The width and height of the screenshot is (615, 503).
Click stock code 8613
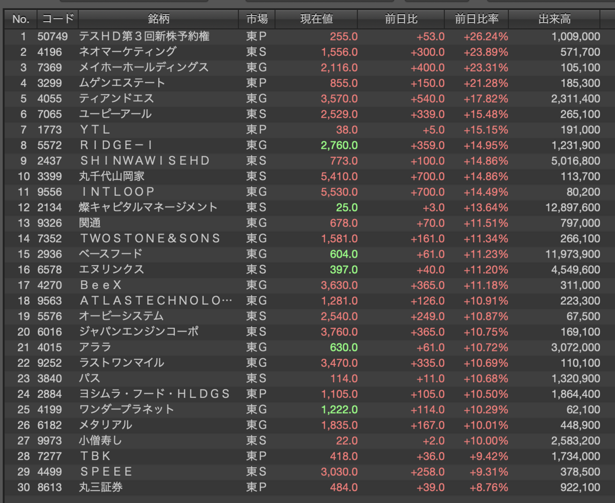click(49, 487)
